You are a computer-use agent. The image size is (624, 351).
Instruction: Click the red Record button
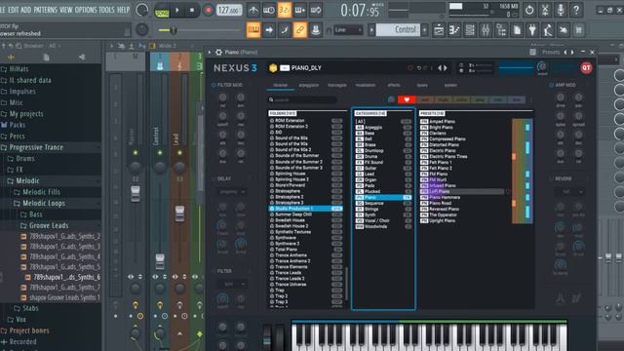(208, 10)
